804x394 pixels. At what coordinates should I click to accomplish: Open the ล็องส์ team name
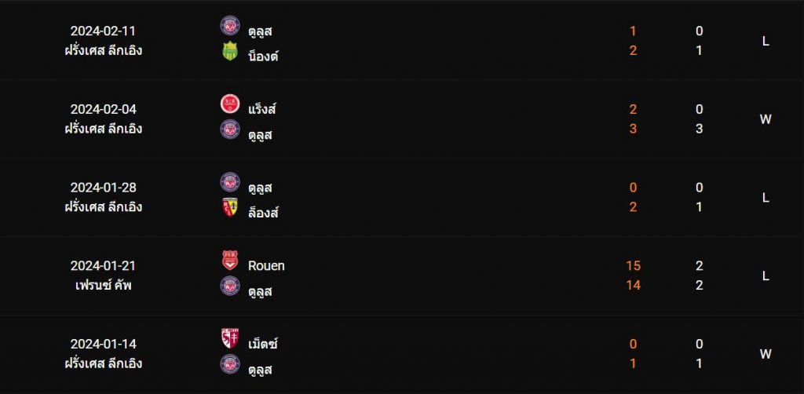tap(263, 212)
